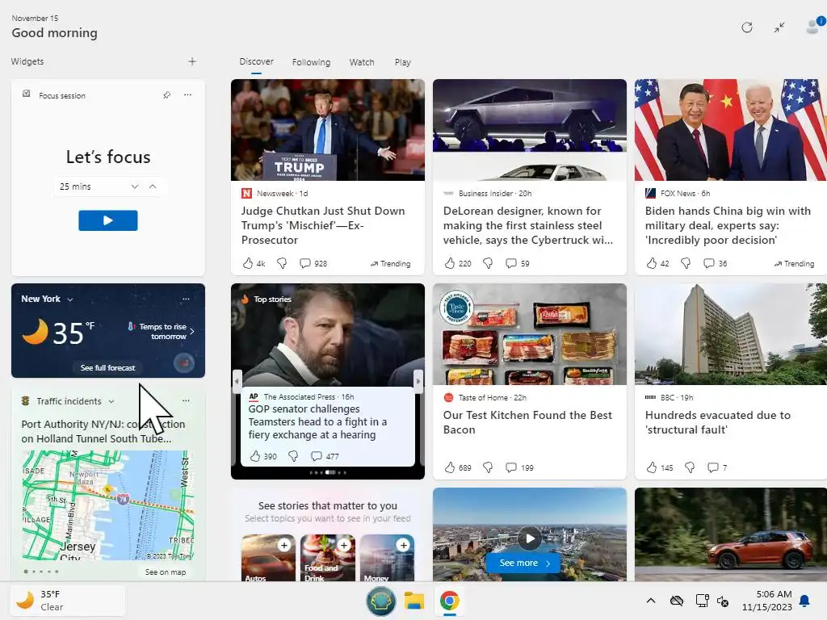
Task: Open the user profile avatar
Action: (814, 27)
